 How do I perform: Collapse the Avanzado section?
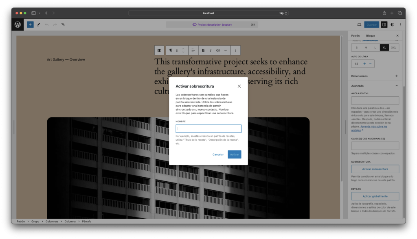[x=397, y=86]
